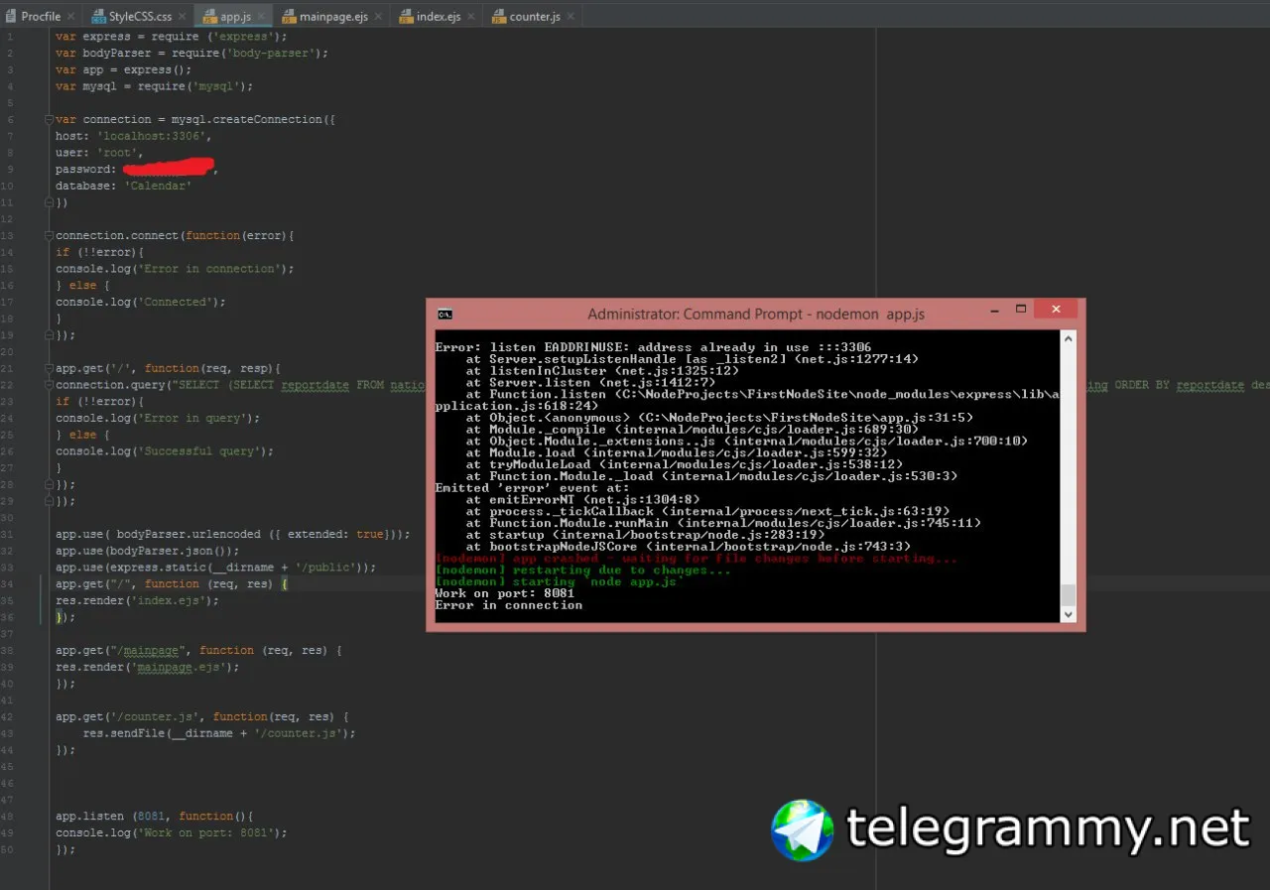This screenshot has height=890, width=1270.
Task: Click the CSS file icon on StyleCSS.css tab
Action: tap(98, 17)
